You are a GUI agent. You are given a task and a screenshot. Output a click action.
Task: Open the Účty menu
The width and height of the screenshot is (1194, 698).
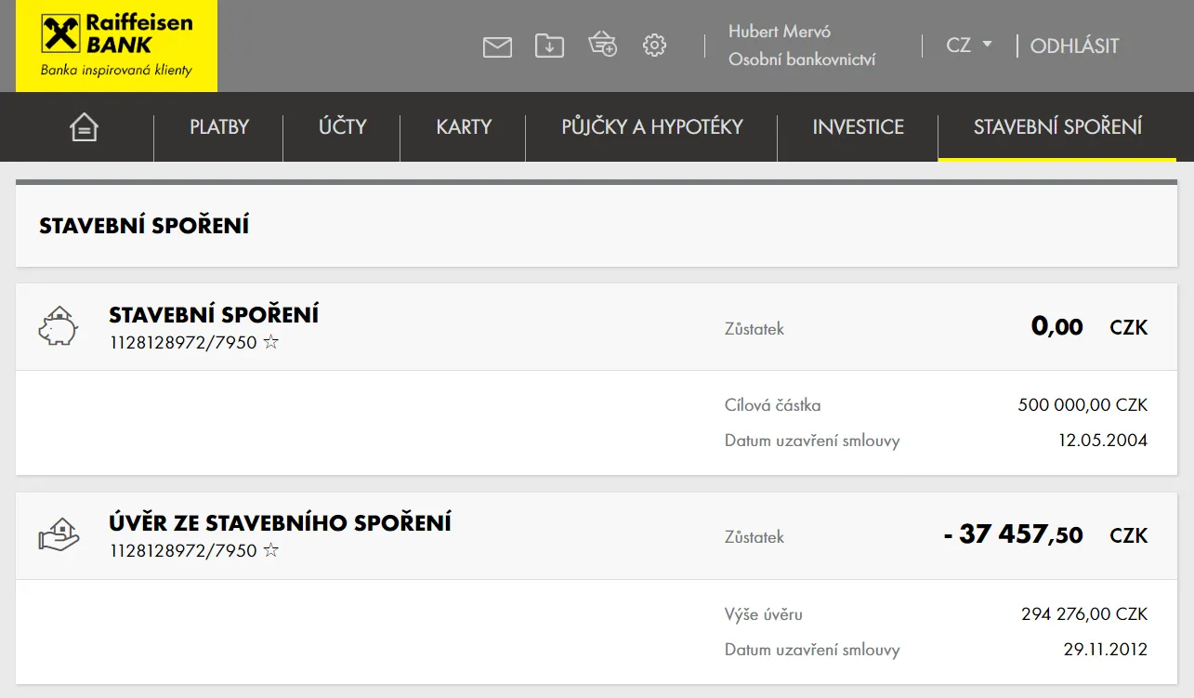coord(342,127)
